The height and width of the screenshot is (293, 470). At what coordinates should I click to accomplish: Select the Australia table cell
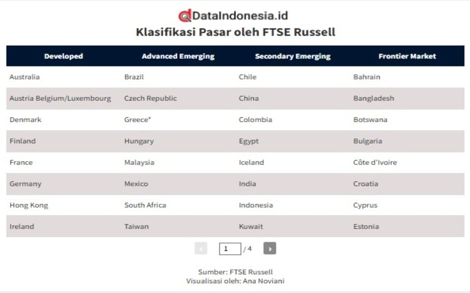coord(24,77)
